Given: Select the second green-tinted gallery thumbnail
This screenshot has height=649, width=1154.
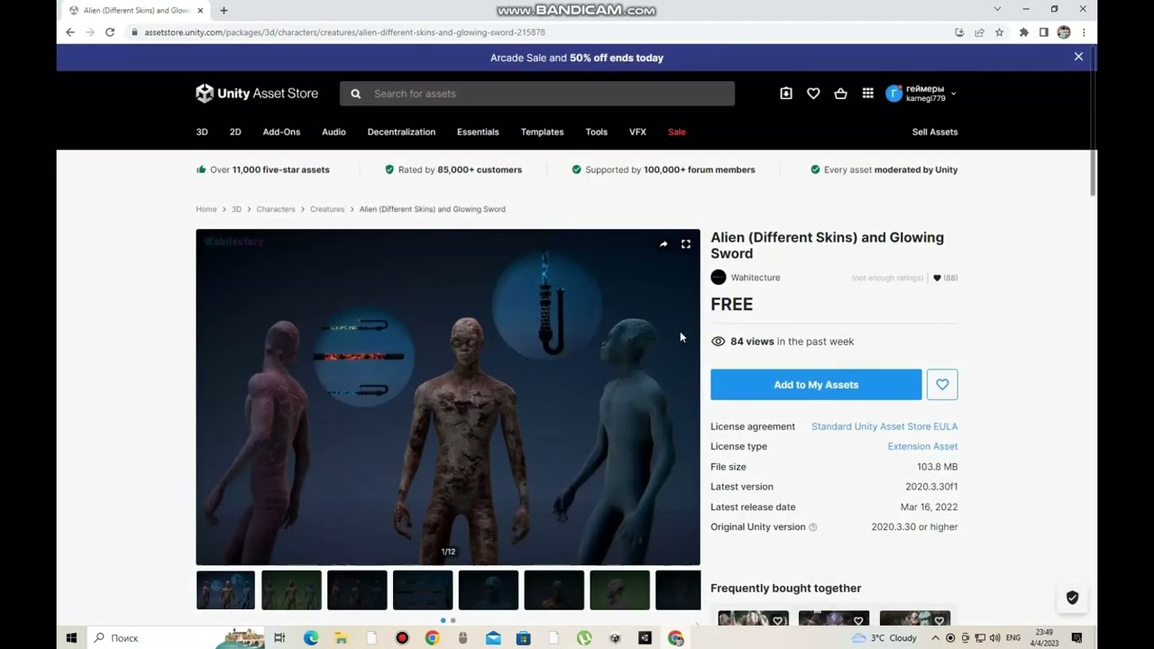Looking at the screenshot, I should click(291, 590).
